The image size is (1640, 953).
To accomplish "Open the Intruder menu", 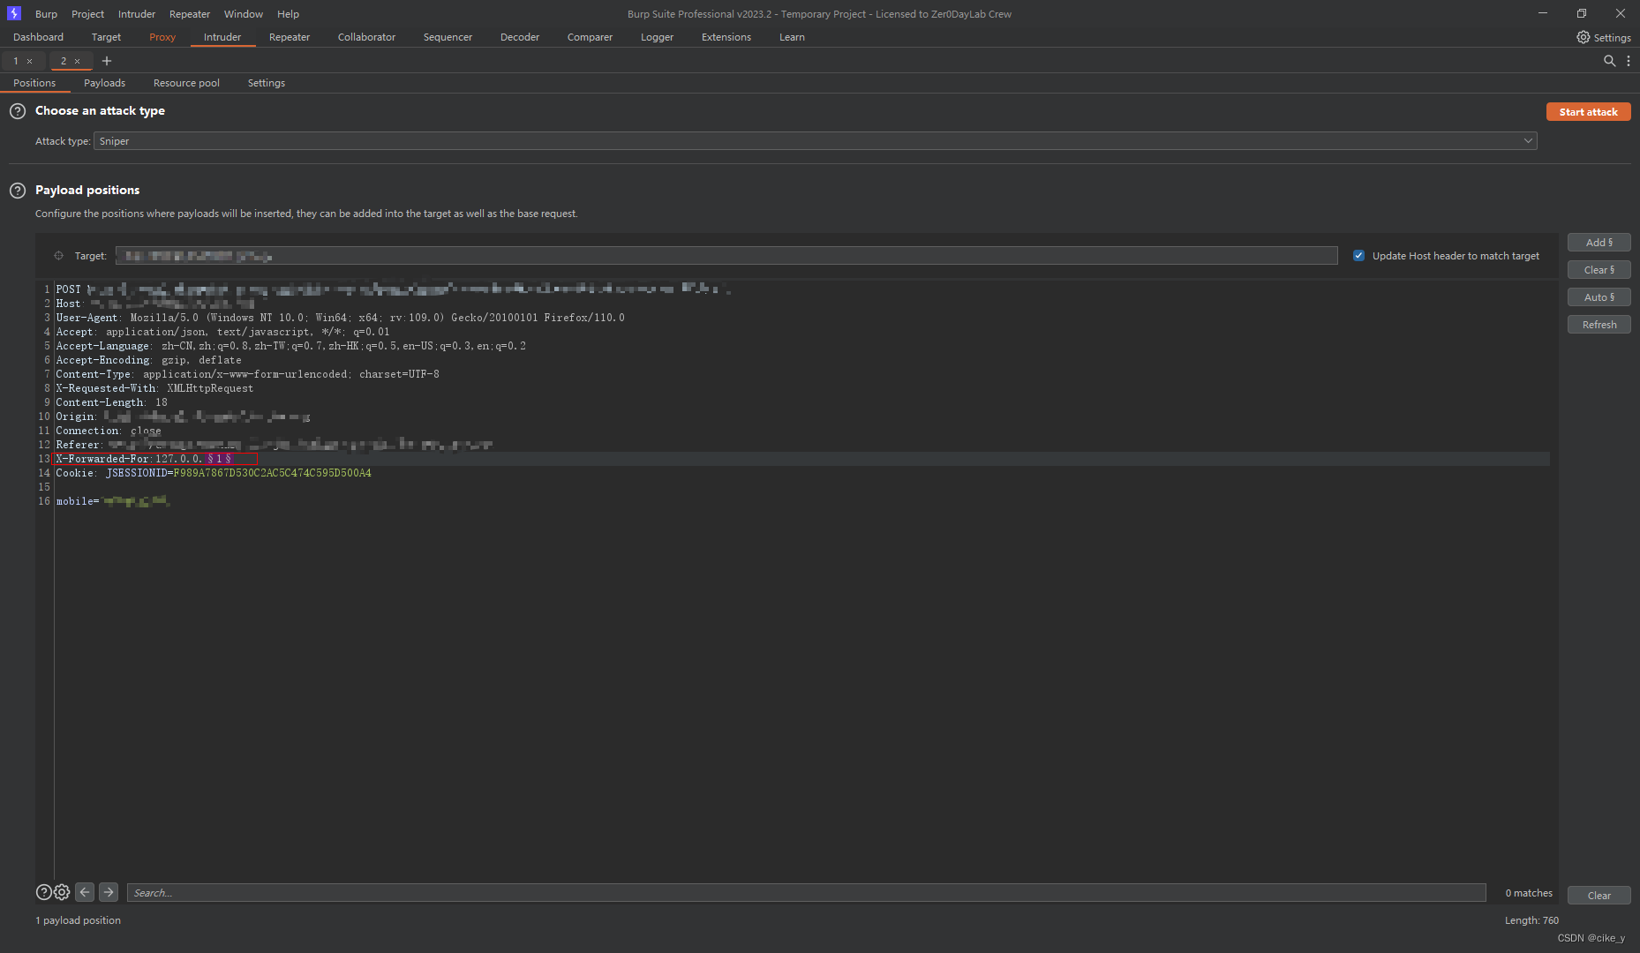I will [137, 14].
